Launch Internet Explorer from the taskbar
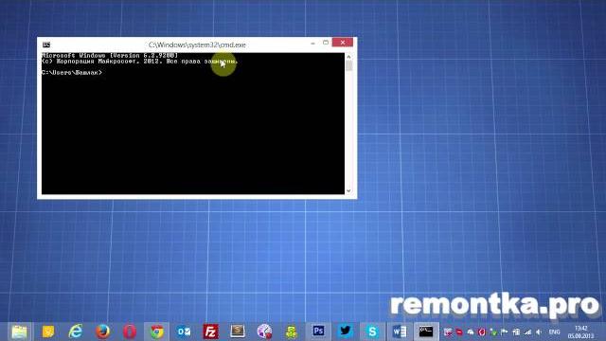Viewport: 606px width, 341px height. [76, 332]
